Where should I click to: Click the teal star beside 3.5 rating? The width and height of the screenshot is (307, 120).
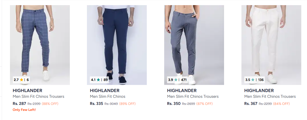click(x=253, y=80)
